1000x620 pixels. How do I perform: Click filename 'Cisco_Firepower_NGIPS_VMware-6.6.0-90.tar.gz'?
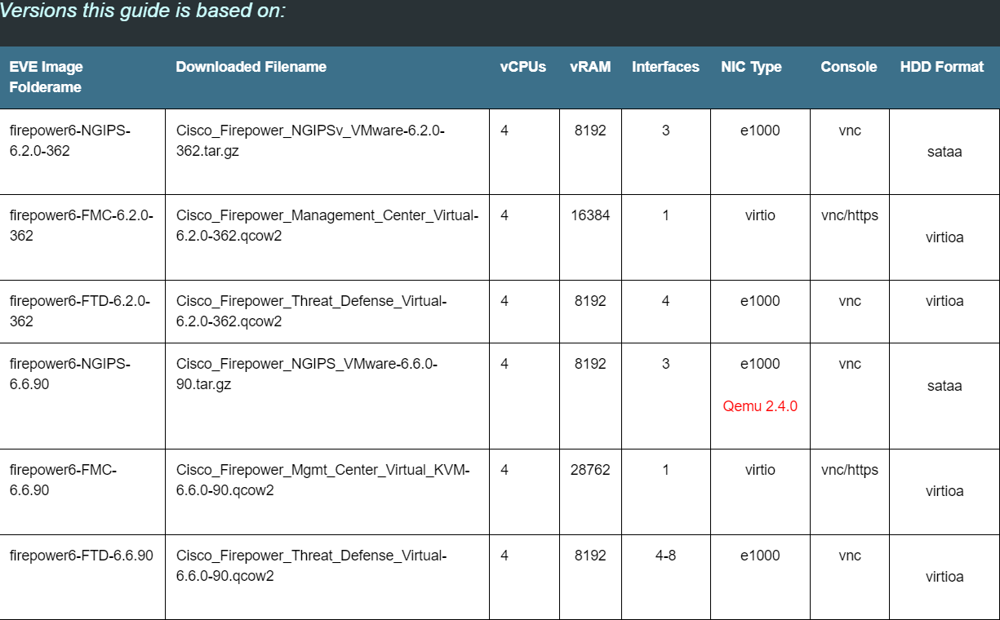pos(307,374)
